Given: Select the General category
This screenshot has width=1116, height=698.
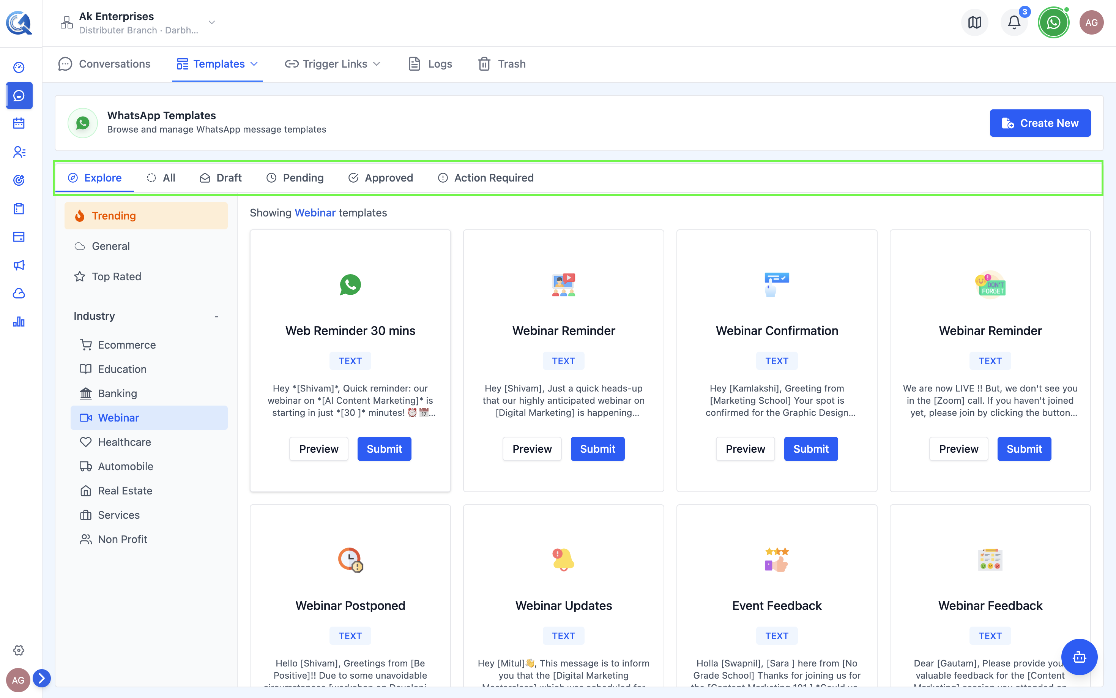Looking at the screenshot, I should pos(146,246).
